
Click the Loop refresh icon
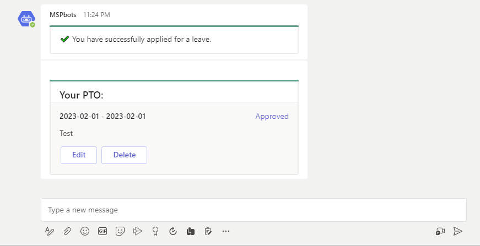173,231
